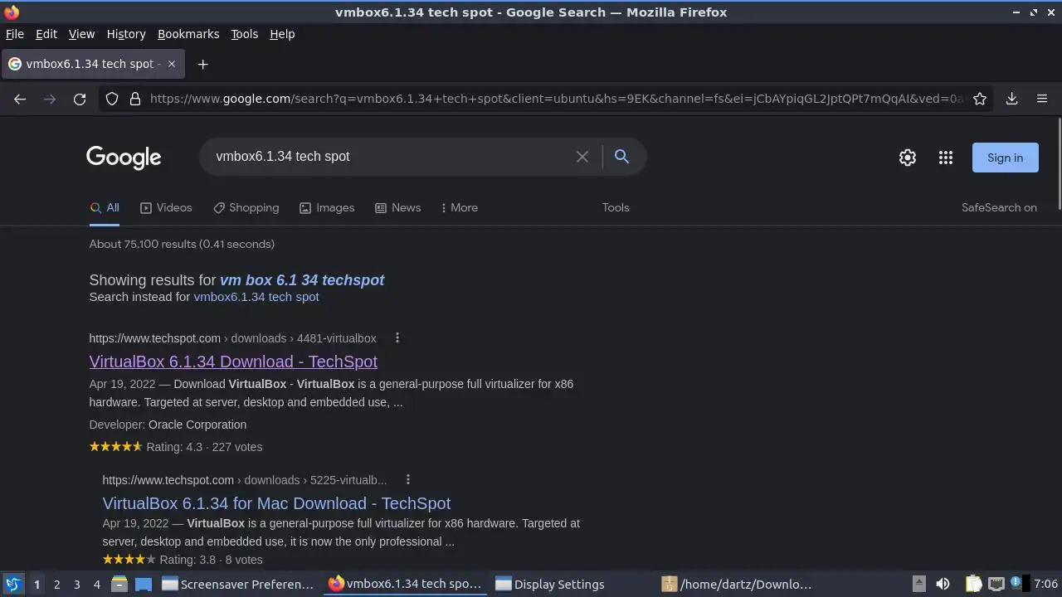Click the 7:06 clock in the tray
This screenshot has height=597, width=1062.
(1046, 584)
